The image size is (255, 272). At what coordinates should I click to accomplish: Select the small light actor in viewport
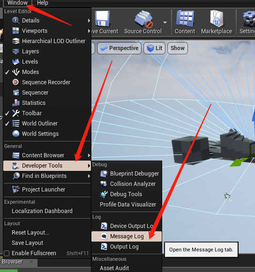227,197
